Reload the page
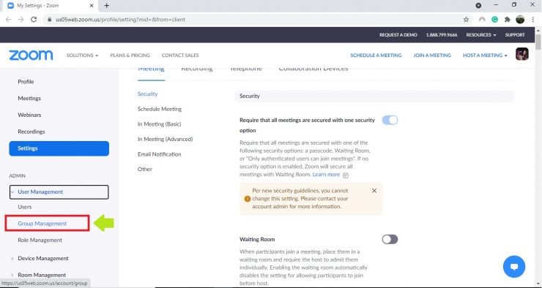 coord(34,19)
